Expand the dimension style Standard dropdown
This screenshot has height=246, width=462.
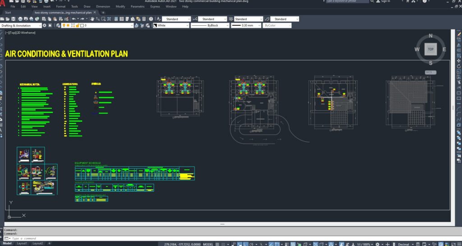pos(225,19)
